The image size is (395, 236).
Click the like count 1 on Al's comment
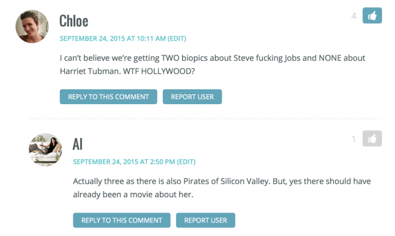(354, 139)
